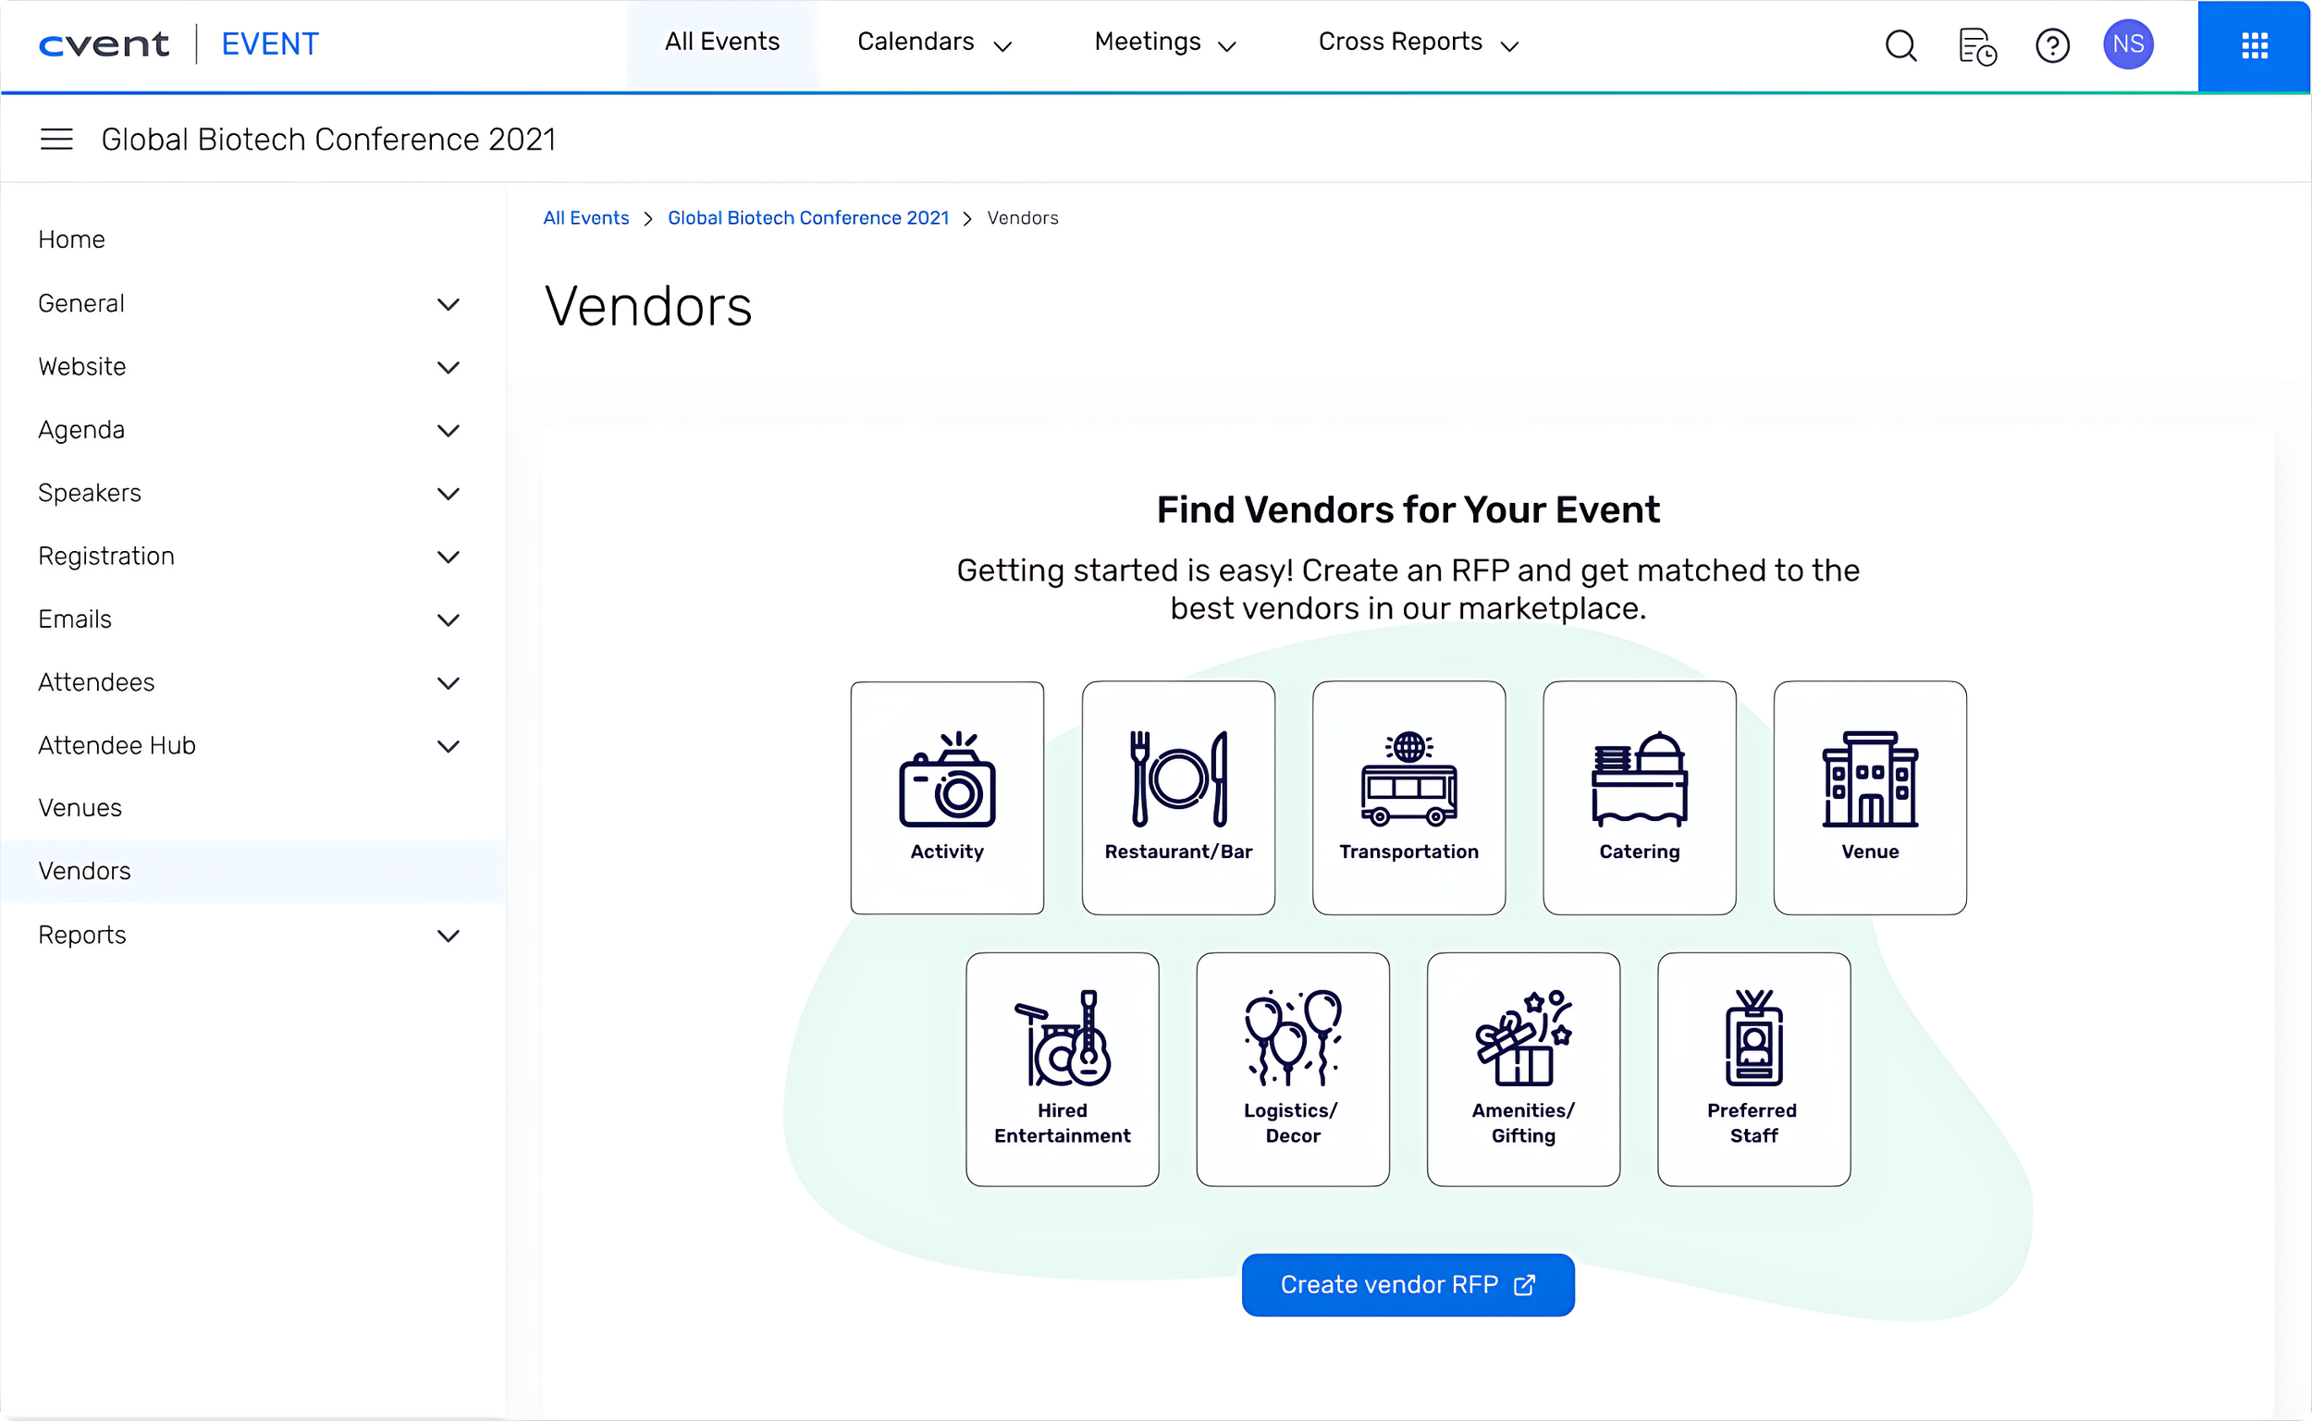Expand the Registration sidebar section

pyautogui.click(x=448, y=557)
